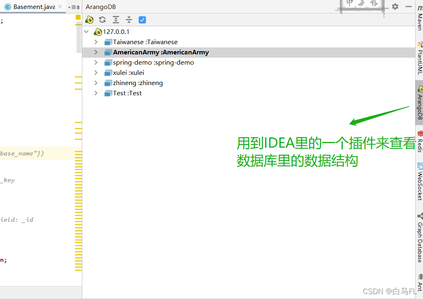This screenshot has height=299, width=423.
Task: Hide the ArangoDB tool window
Action: 409,7
